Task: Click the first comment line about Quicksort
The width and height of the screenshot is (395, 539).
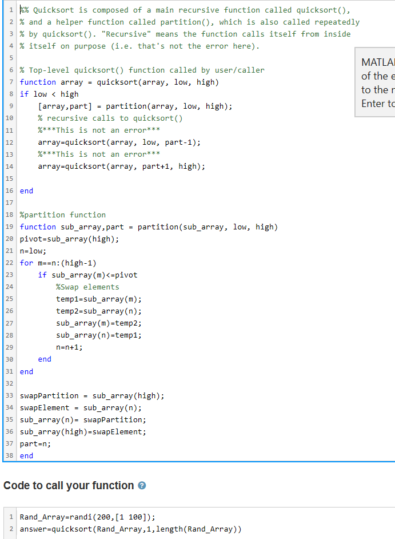Action: tap(185, 10)
